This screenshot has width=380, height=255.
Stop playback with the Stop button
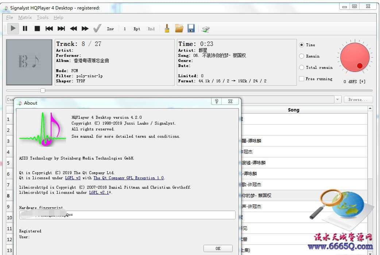(x=37, y=28)
